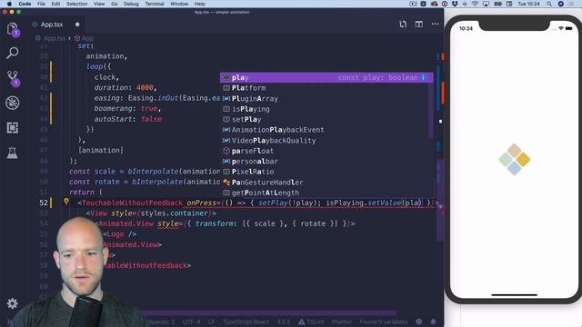The width and height of the screenshot is (582, 327).
Task: Open the Window menu
Action: [x=179, y=4]
